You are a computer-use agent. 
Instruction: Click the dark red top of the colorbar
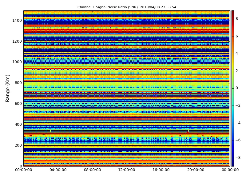tap(233, 13)
